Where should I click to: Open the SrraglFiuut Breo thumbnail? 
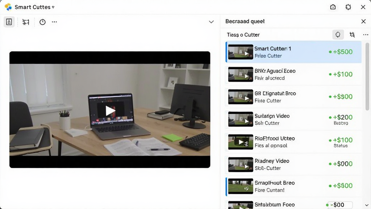241,186
